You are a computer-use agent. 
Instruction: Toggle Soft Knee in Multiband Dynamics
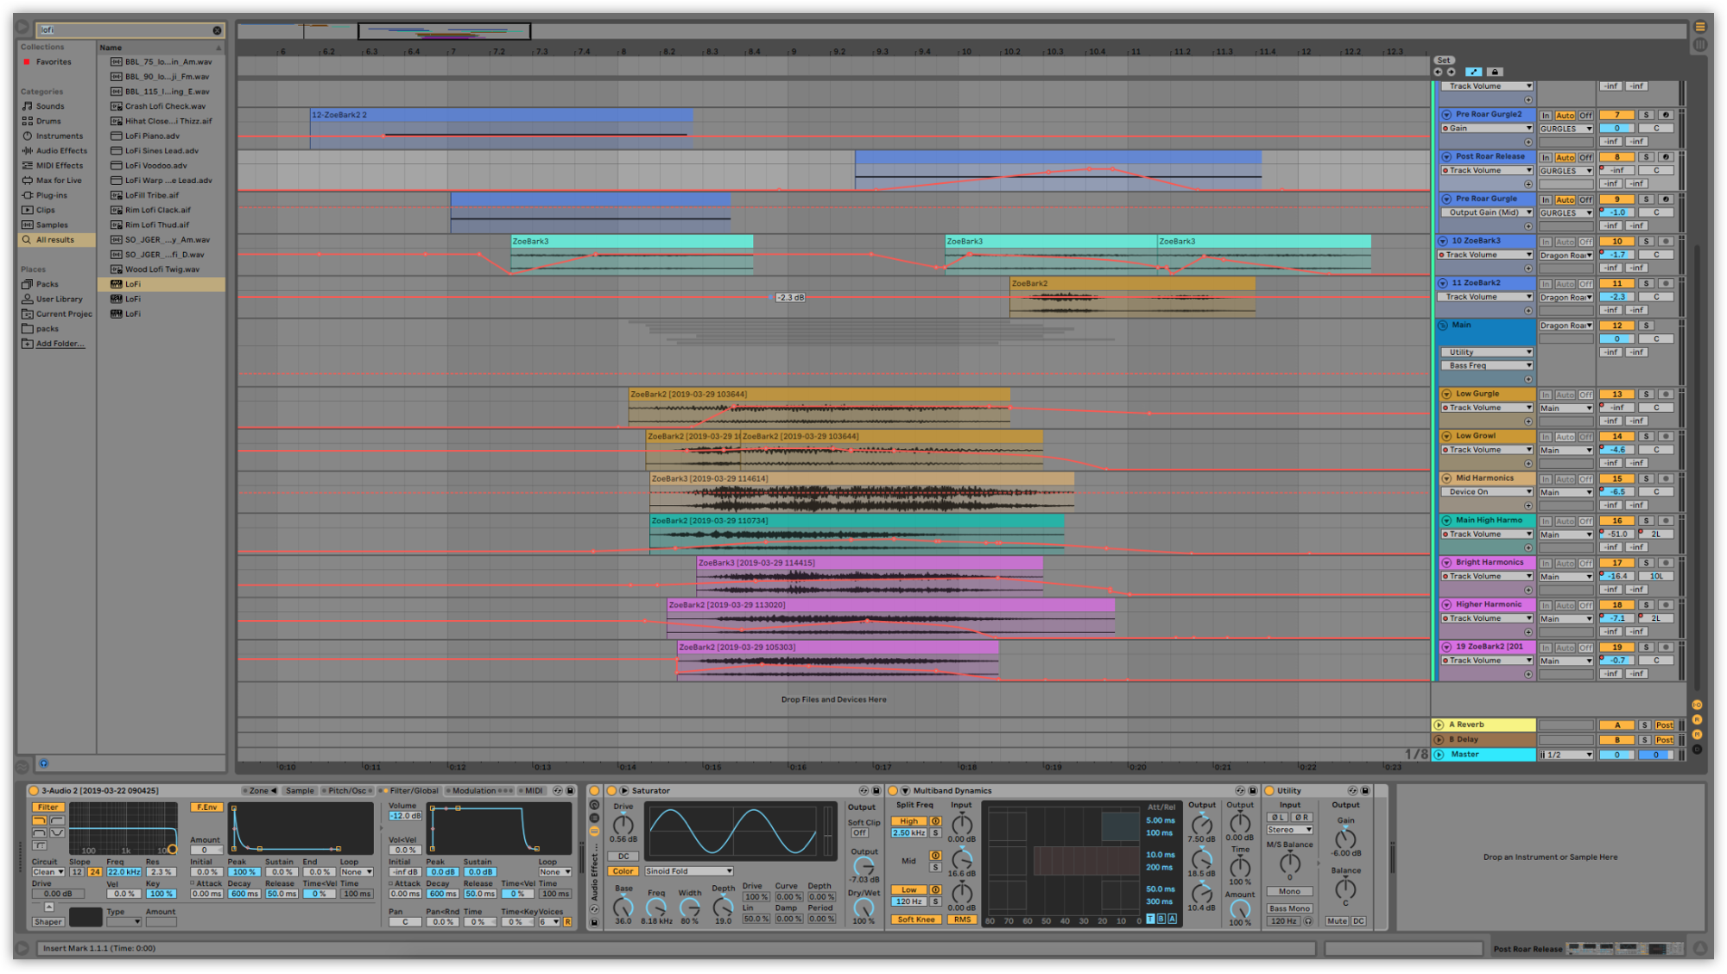pos(916,920)
